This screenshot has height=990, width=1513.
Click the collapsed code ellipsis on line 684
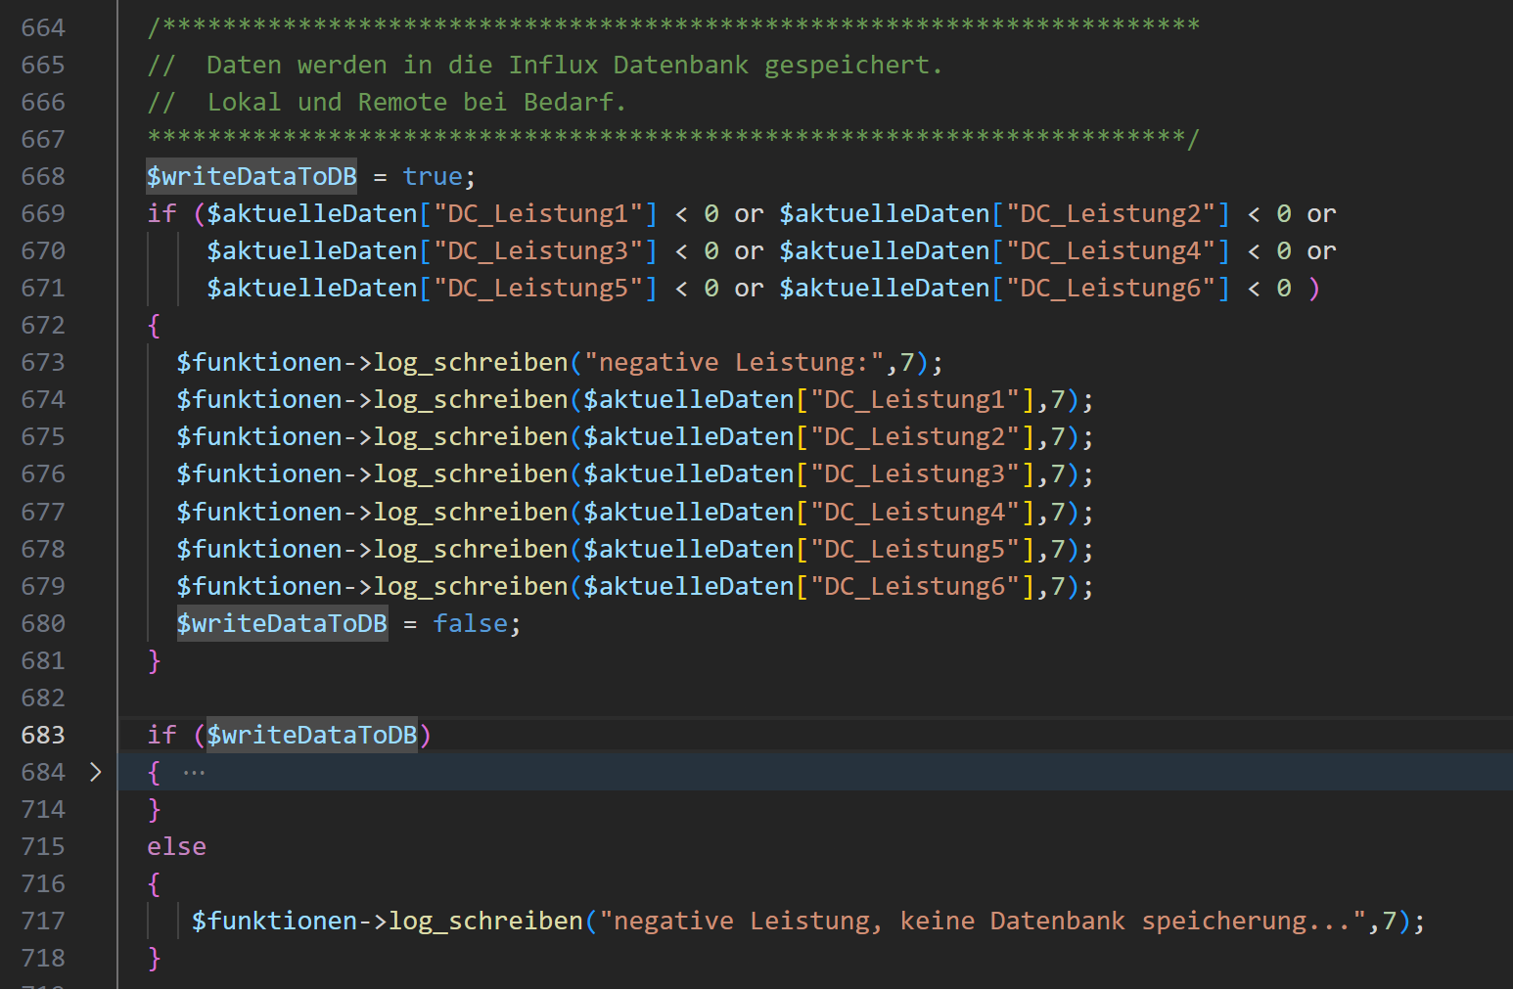[x=194, y=773]
